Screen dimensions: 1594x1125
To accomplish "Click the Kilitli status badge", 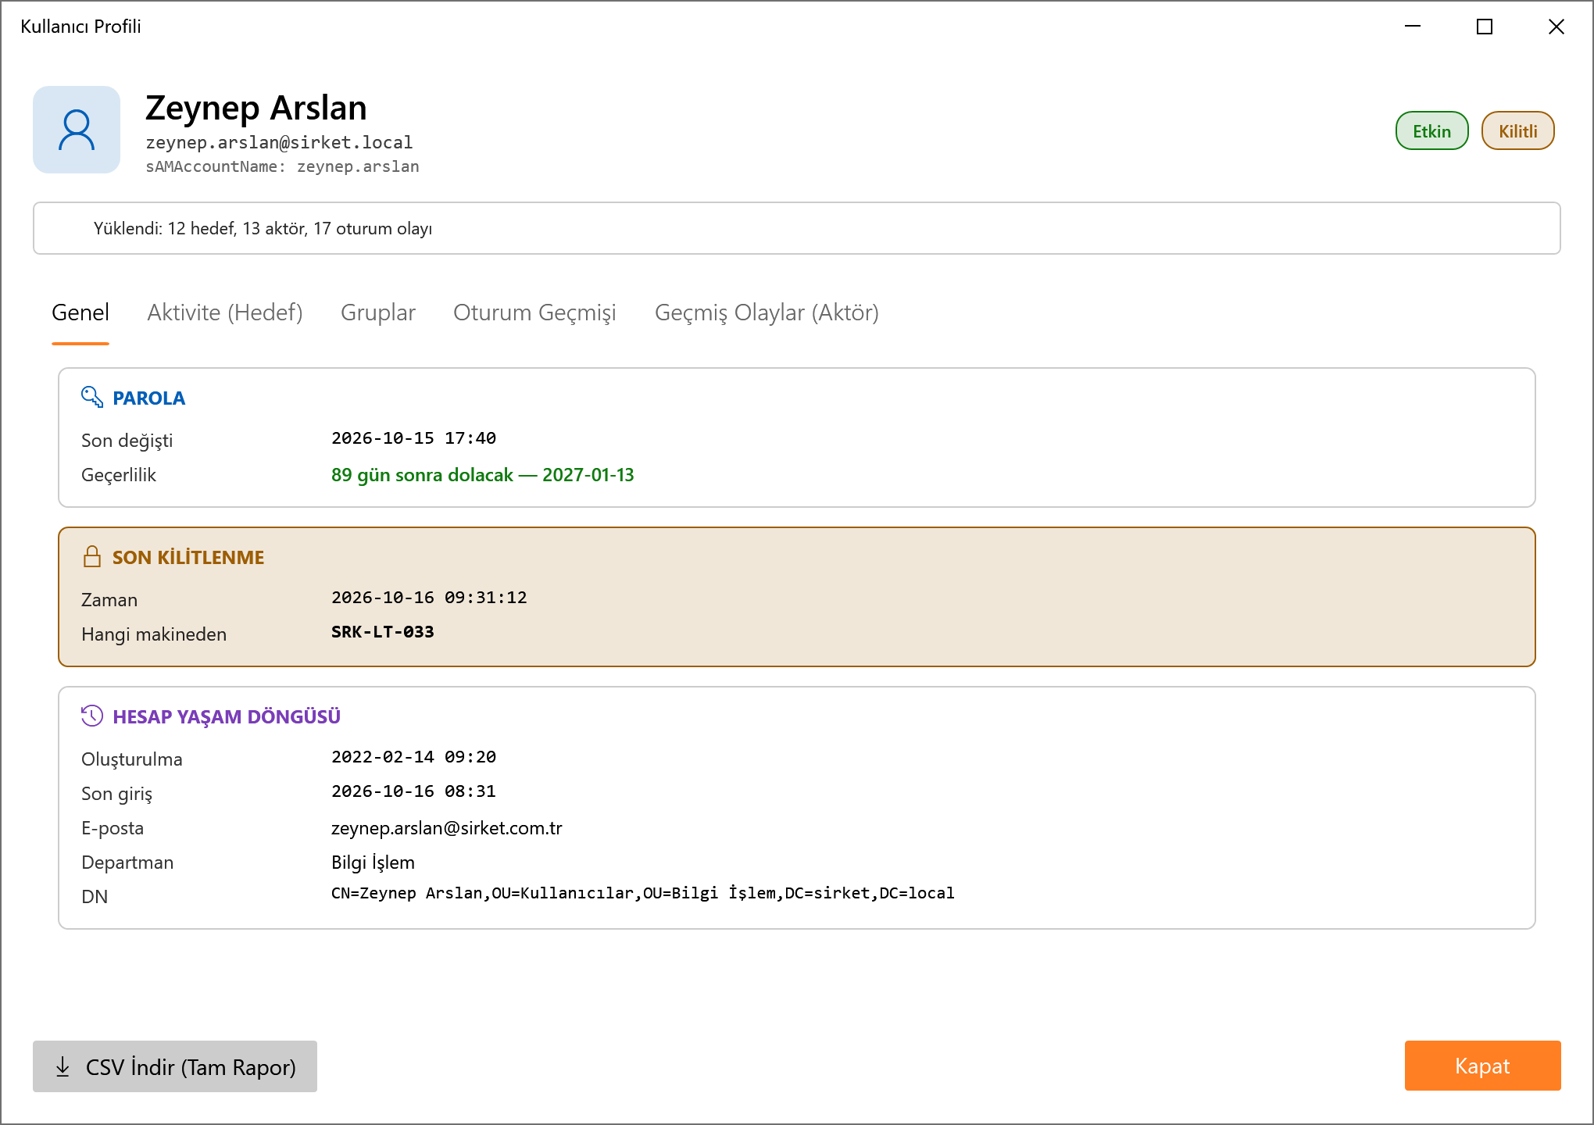I will (x=1518, y=130).
